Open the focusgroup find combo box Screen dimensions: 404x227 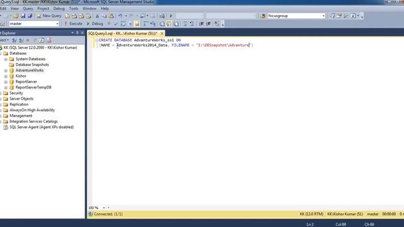click(296, 16)
